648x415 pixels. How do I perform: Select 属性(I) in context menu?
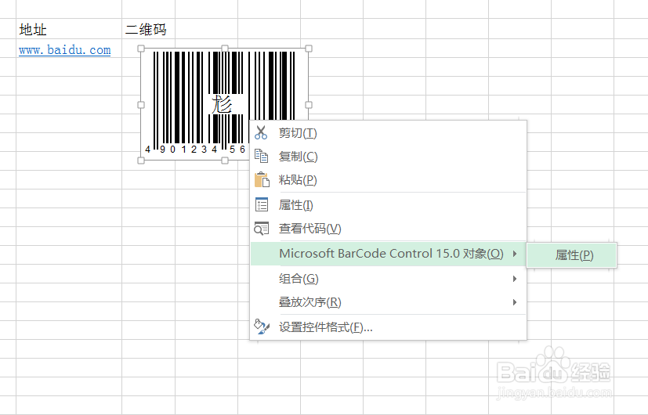point(389,205)
